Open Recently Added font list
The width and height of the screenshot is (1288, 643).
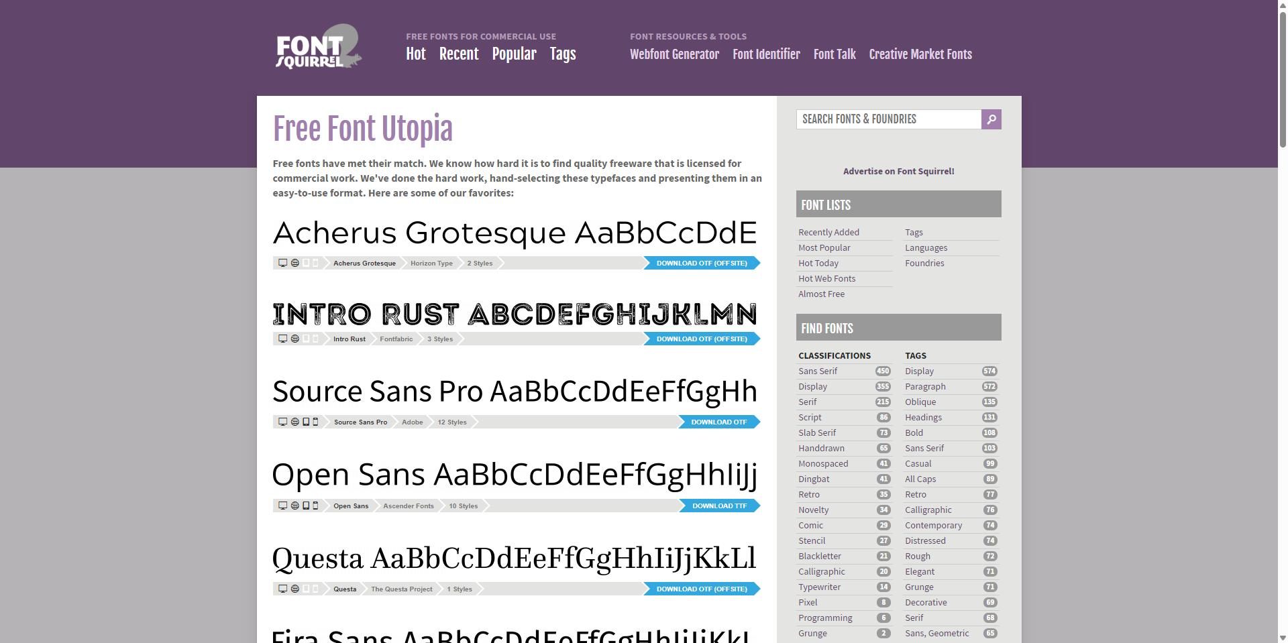pyautogui.click(x=828, y=232)
